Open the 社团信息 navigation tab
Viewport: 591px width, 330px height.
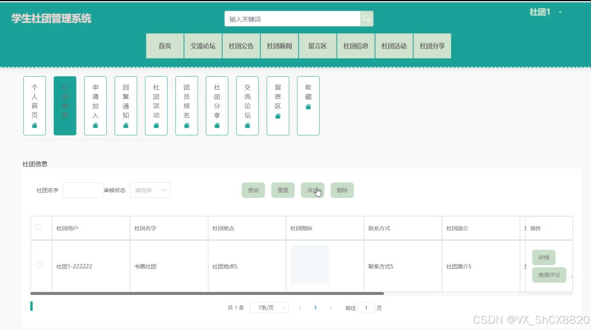pyautogui.click(x=356, y=46)
